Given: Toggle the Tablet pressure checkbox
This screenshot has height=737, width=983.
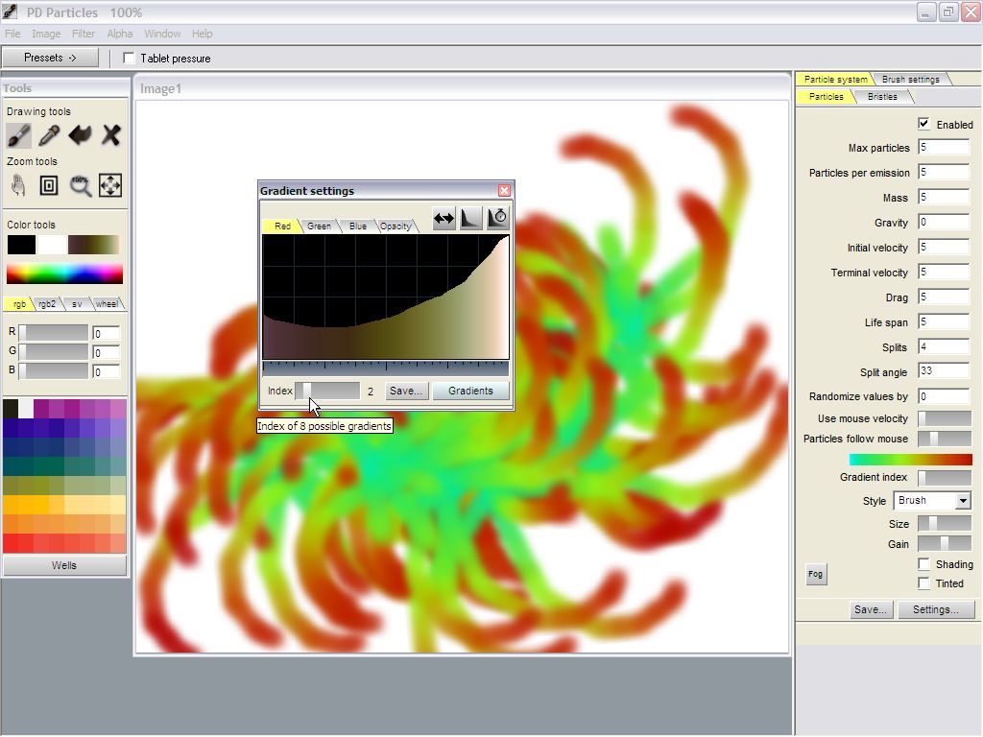Looking at the screenshot, I should [130, 59].
